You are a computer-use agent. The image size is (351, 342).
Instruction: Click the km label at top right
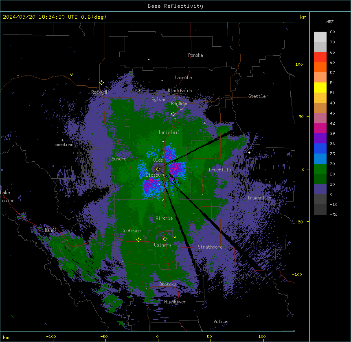(x=303, y=17)
